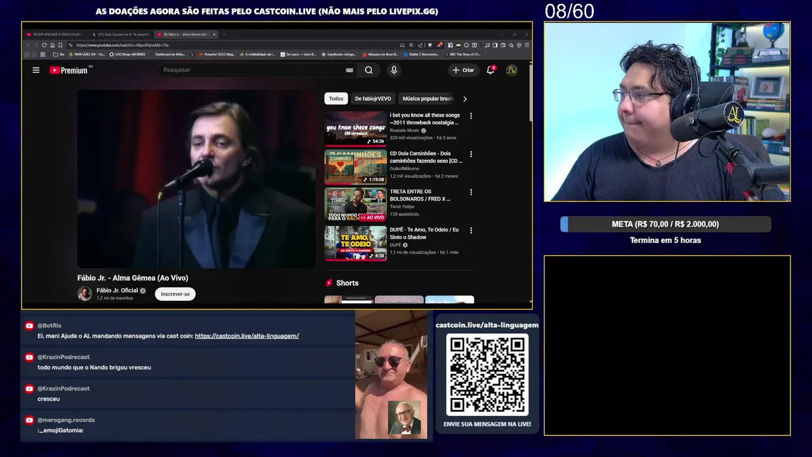This screenshot has width=812, height=457.
Task: Open the X bookmark icon in bookmarks bar
Action: tap(192, 55)
